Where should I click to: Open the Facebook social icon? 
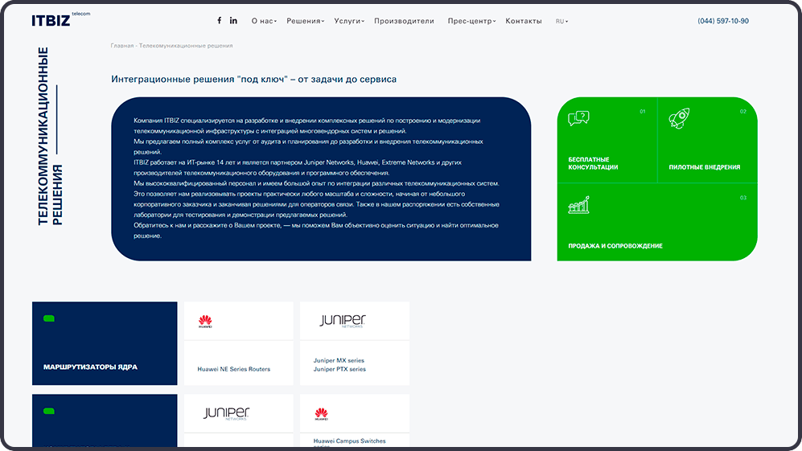(x=219, y=21)
